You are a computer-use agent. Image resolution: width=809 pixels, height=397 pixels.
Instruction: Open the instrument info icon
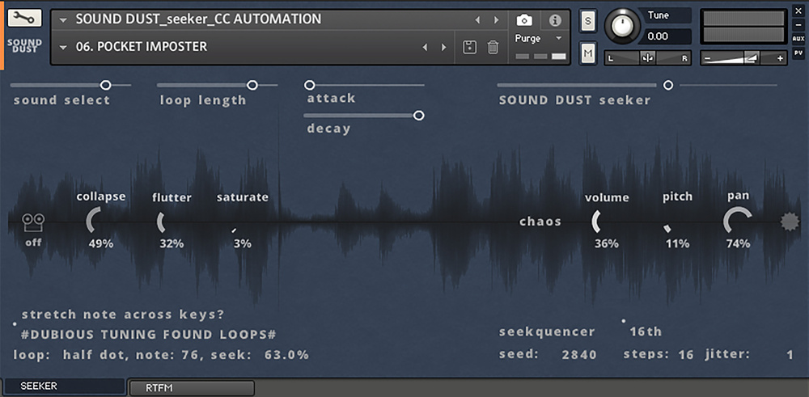pos(555,20)
